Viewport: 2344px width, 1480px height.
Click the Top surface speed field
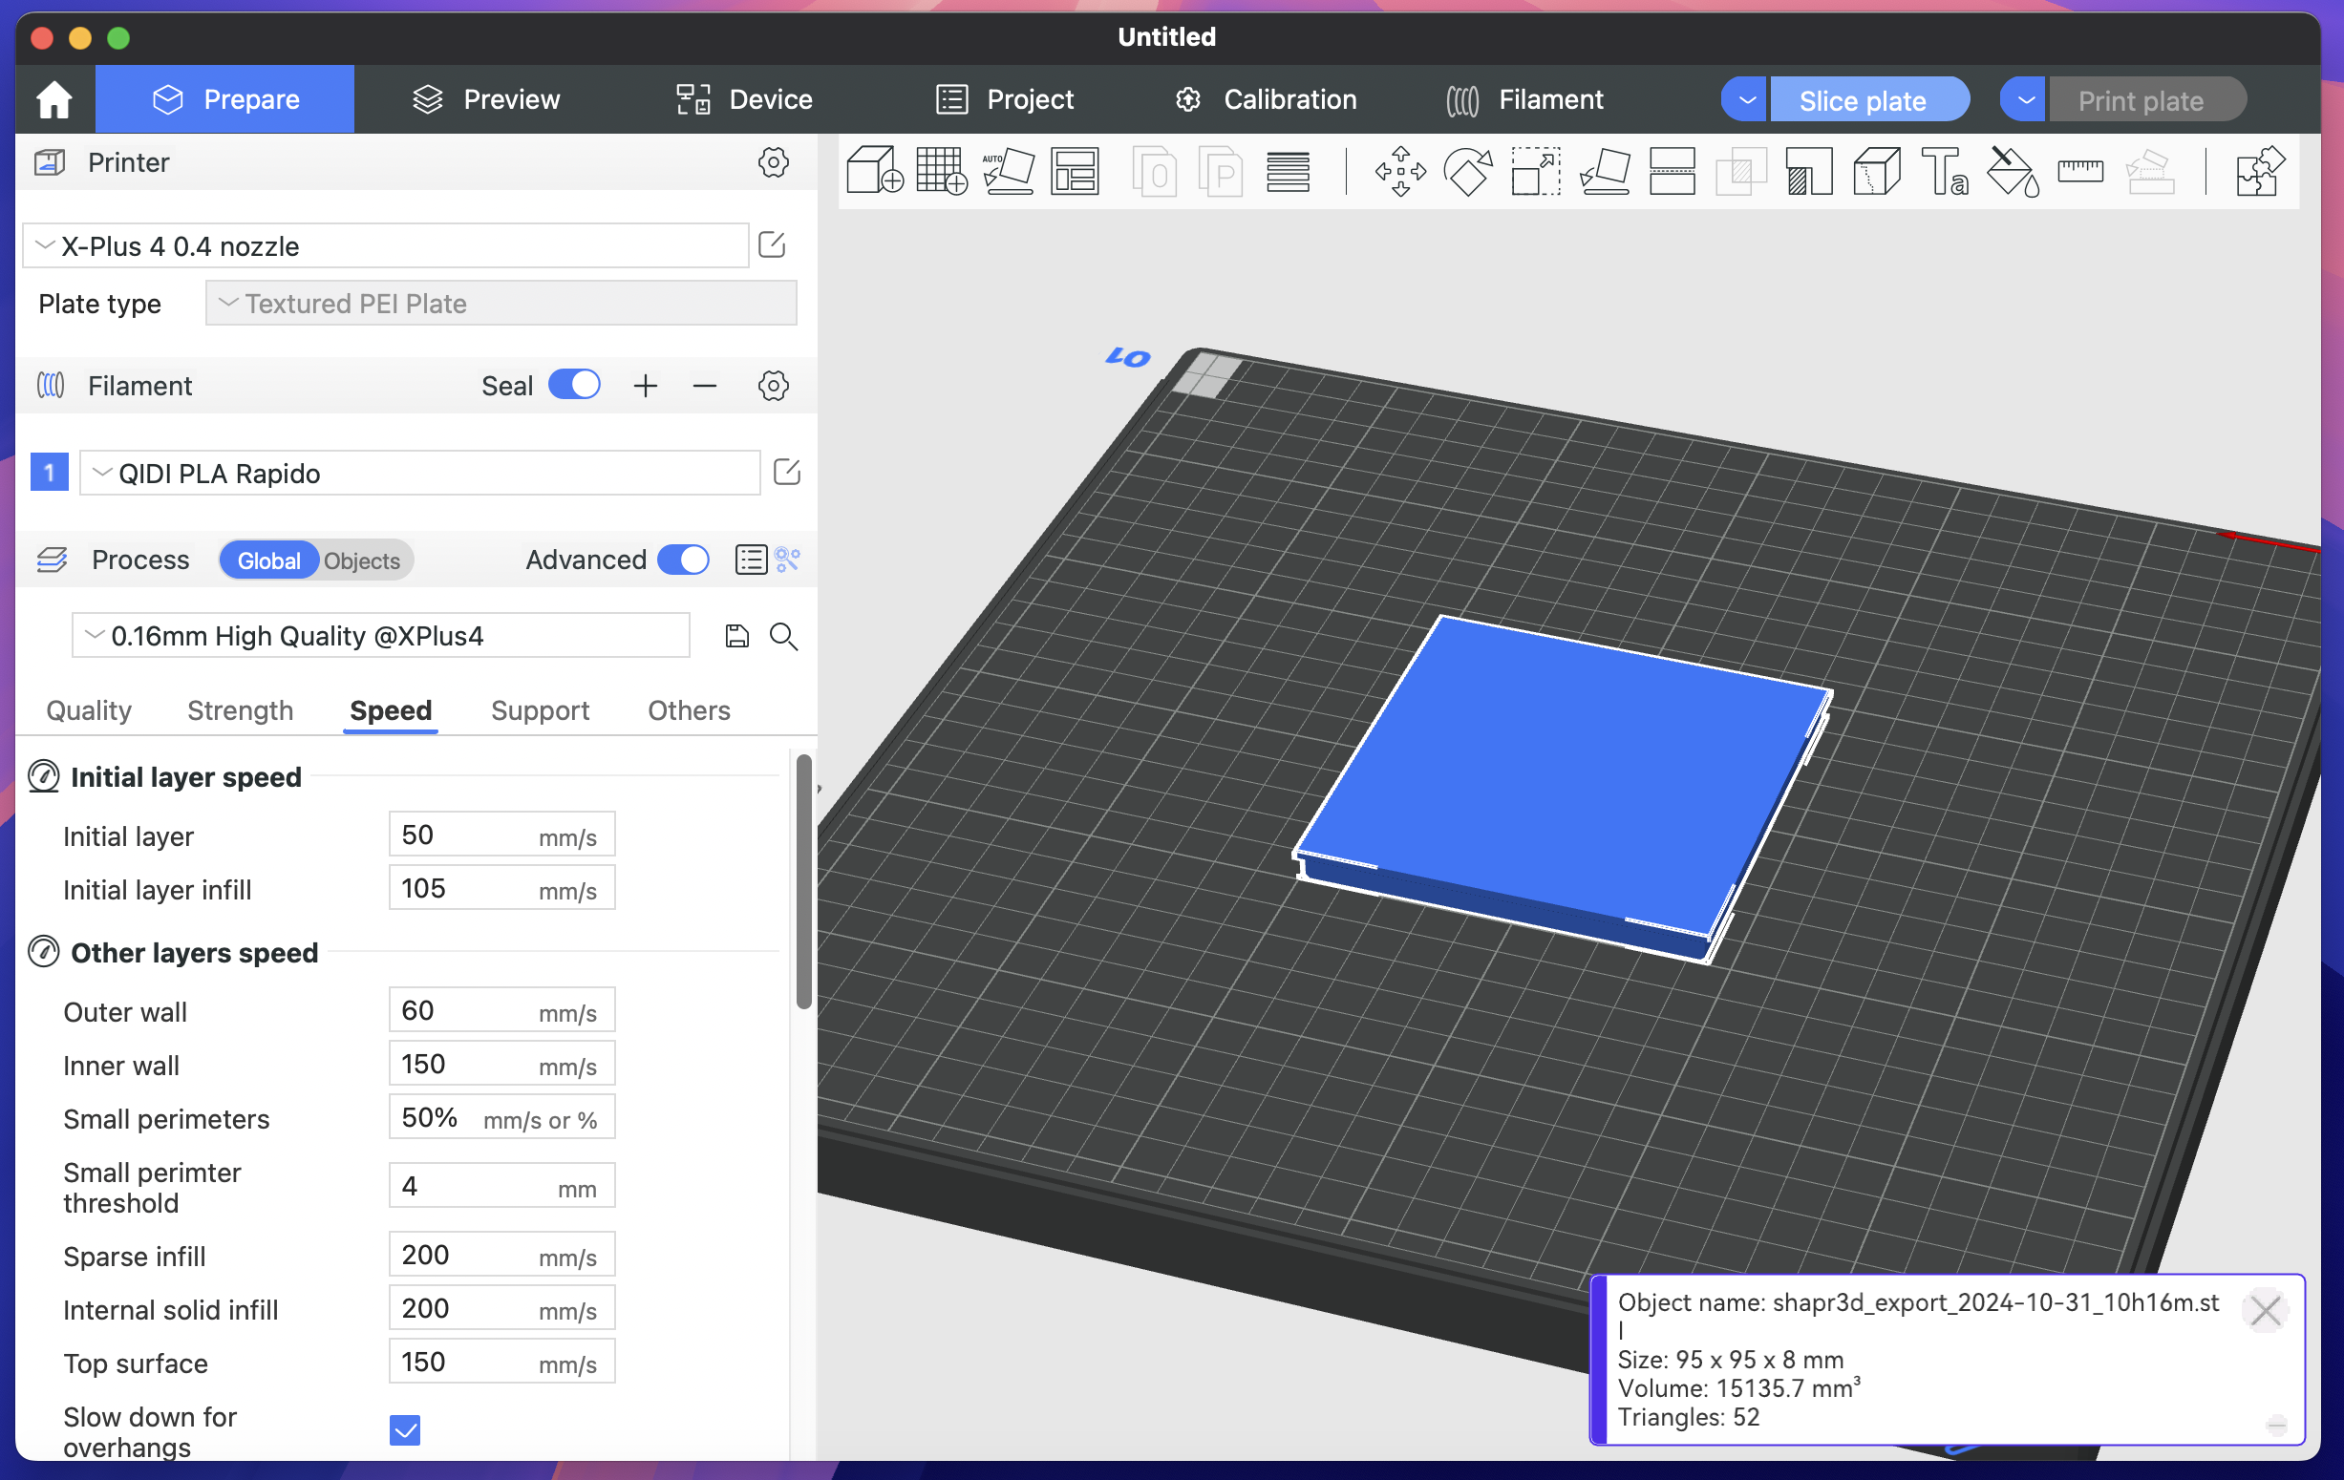point(501,1362)
